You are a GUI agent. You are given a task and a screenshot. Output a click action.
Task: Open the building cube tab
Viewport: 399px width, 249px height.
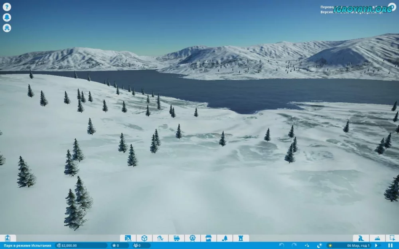click(x=144, y=238)
